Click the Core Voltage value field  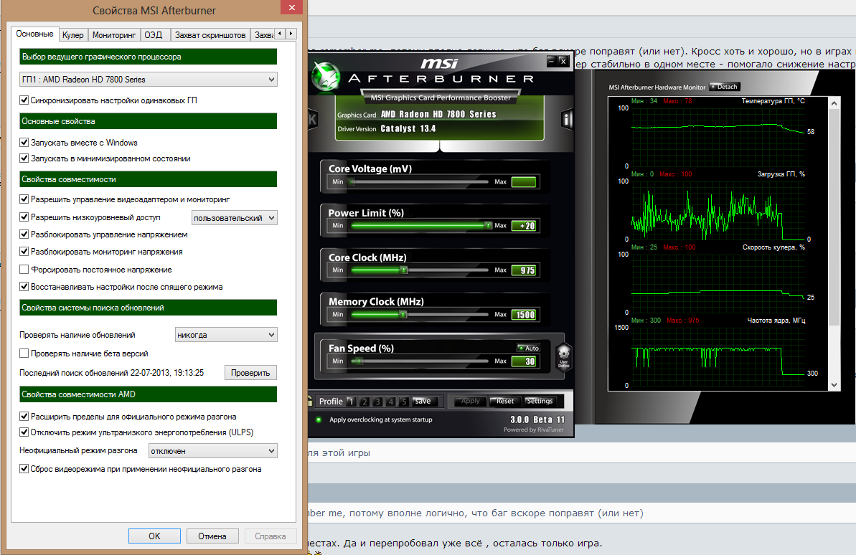pyautogui.click(x=524, y=181)
